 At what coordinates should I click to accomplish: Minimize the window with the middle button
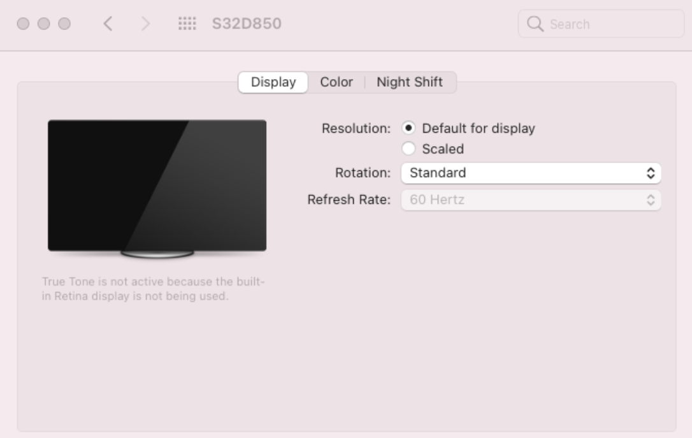click(44, 24)
